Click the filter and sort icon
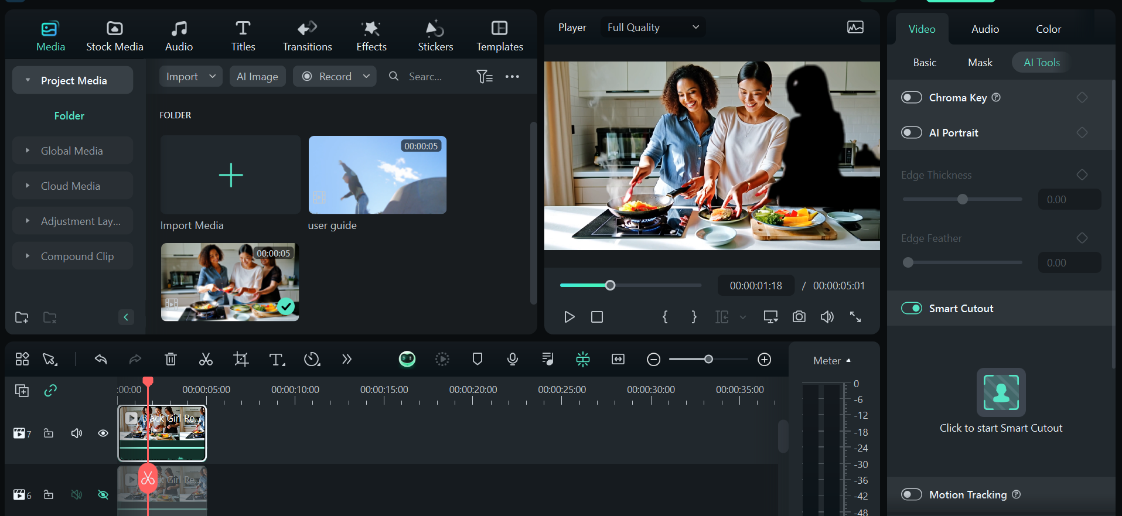 [485, 76]
